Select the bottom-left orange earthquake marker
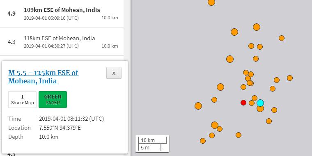 [203, 141]
